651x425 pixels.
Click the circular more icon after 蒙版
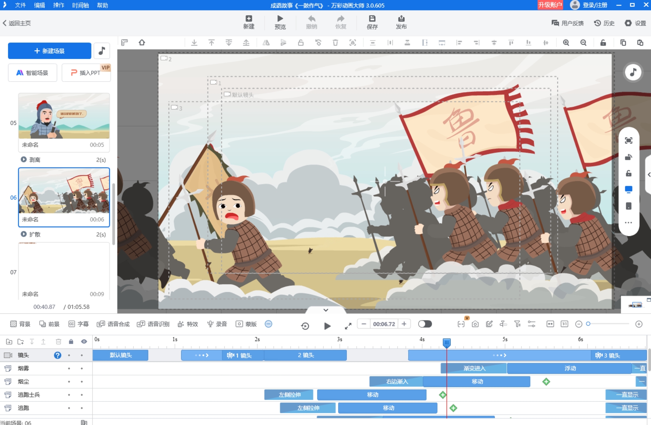point(268,324)
